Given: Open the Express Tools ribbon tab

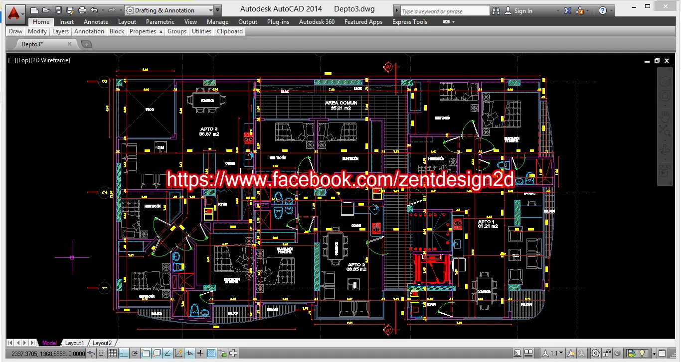Looking at the screenshot, I should tap(410, 22).
